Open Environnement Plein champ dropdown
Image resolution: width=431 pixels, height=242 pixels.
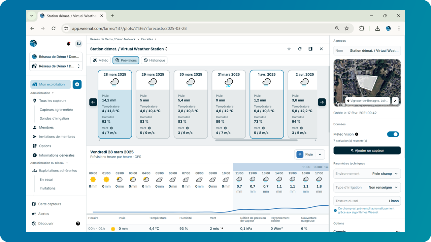[x=367, y=174]
